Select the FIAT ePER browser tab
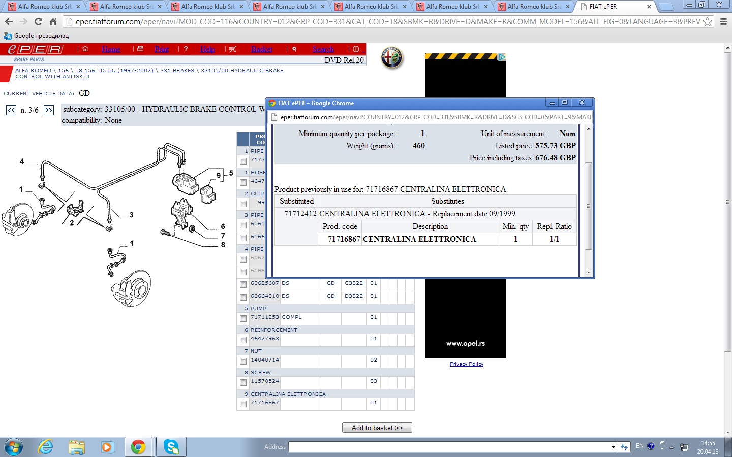This screenshot has width=732, height=457. coord(616,7)
